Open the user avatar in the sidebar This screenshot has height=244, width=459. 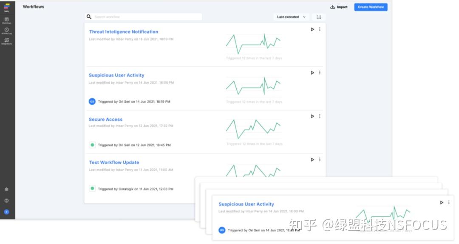point(6,212)
